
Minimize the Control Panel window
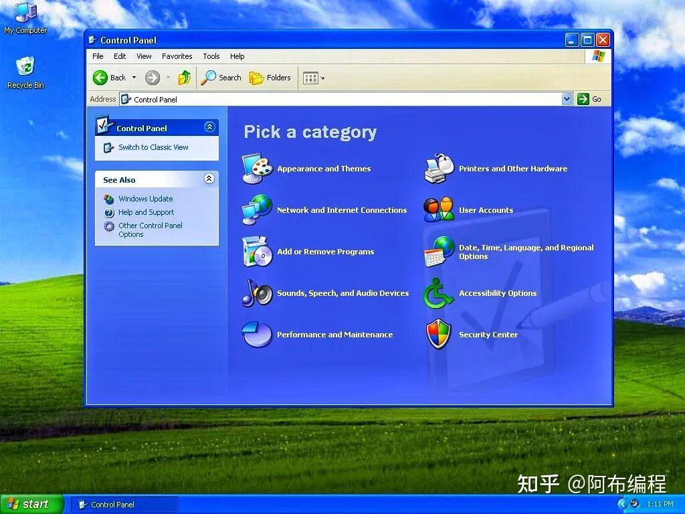point(572,40)
